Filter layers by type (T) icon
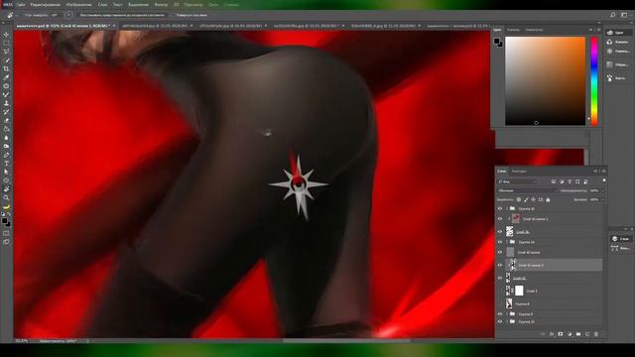The image size is (635, 357). 570,181
